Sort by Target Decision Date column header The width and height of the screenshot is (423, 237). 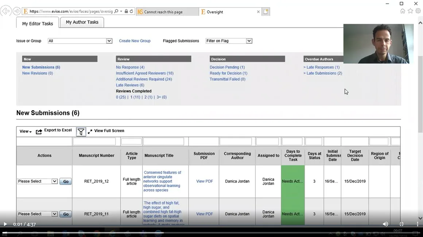click(x=355, y=156)
